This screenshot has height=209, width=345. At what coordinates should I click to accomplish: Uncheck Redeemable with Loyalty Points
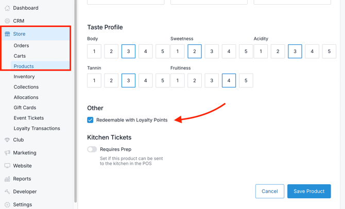pyautogui.click(x=91, y=120)
